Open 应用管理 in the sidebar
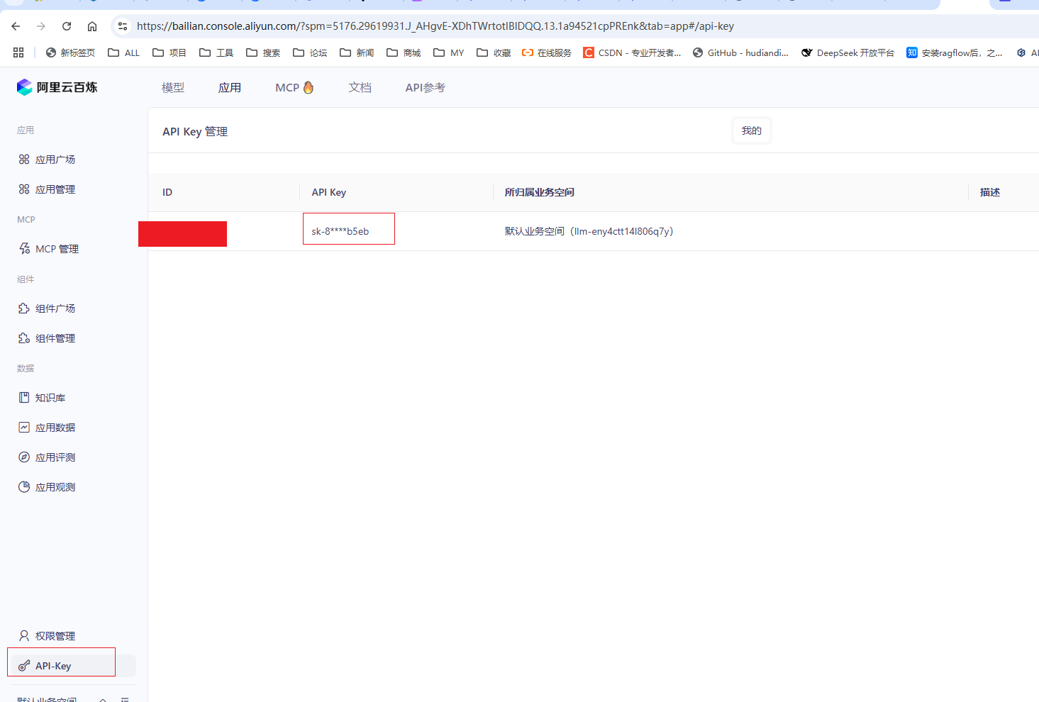 tap(55, 189)
